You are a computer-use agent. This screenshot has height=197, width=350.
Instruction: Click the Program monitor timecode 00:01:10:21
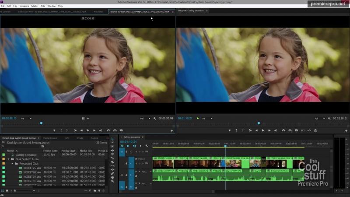(x=184, y=118)
